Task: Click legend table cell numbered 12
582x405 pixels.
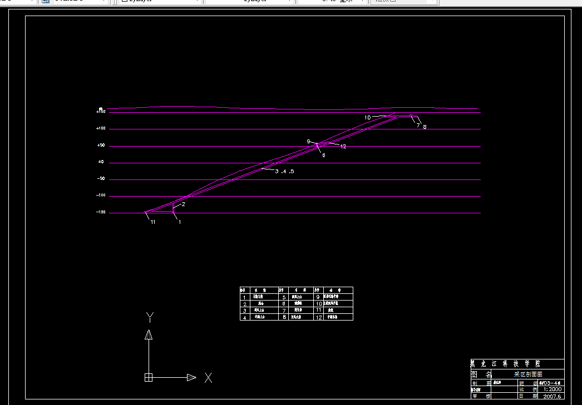Action: click(318, 318)
